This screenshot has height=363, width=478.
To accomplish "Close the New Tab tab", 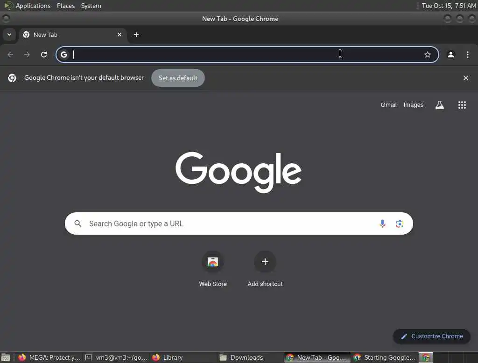I will pyautogui.click(x=119, y=35).
